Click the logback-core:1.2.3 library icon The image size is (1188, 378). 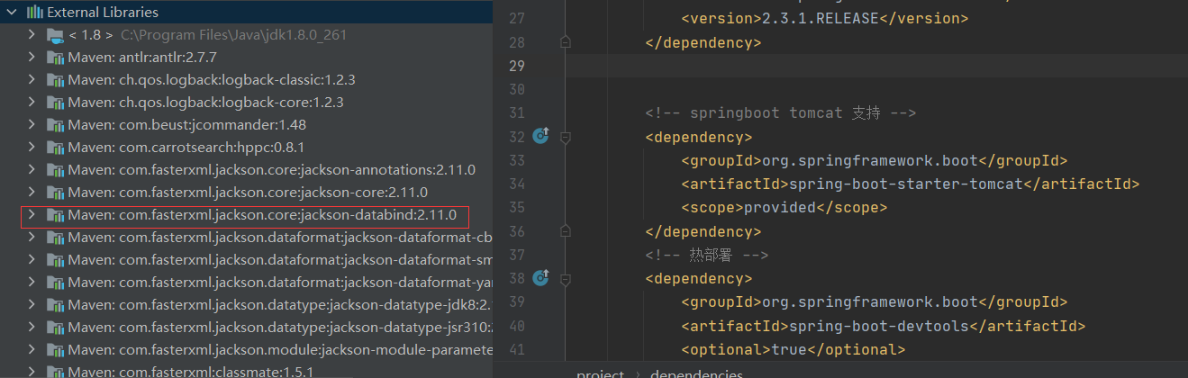(x=55, y=103)
